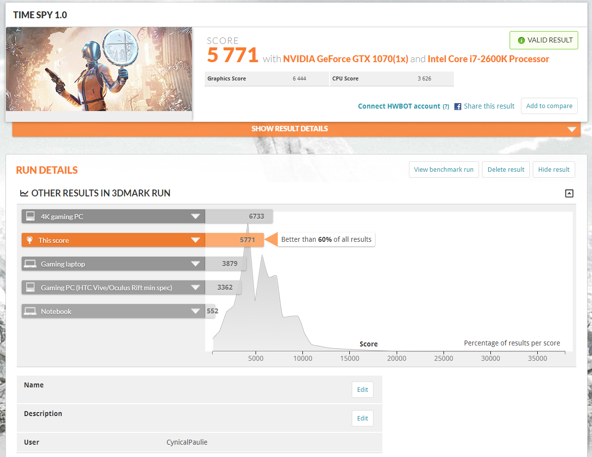Click the Graphics Score value 6 444
The height and width of the screenshot is (457, 592).
(x=299, y=79)
